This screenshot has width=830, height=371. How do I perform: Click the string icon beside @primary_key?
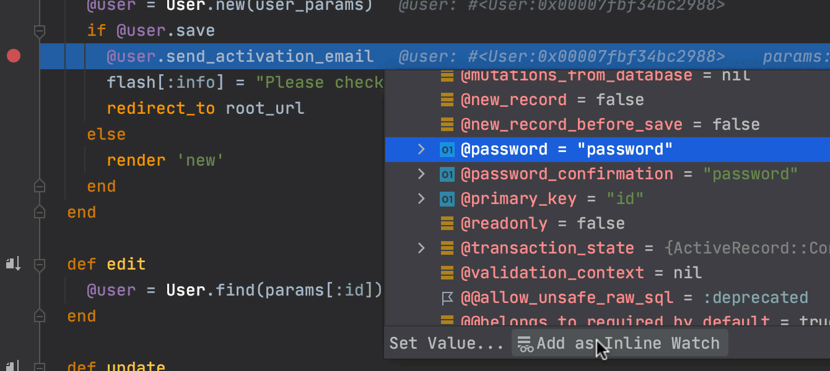point(447,199)
